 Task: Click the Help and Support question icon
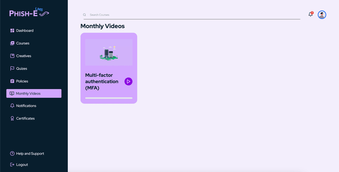(12, 154)
